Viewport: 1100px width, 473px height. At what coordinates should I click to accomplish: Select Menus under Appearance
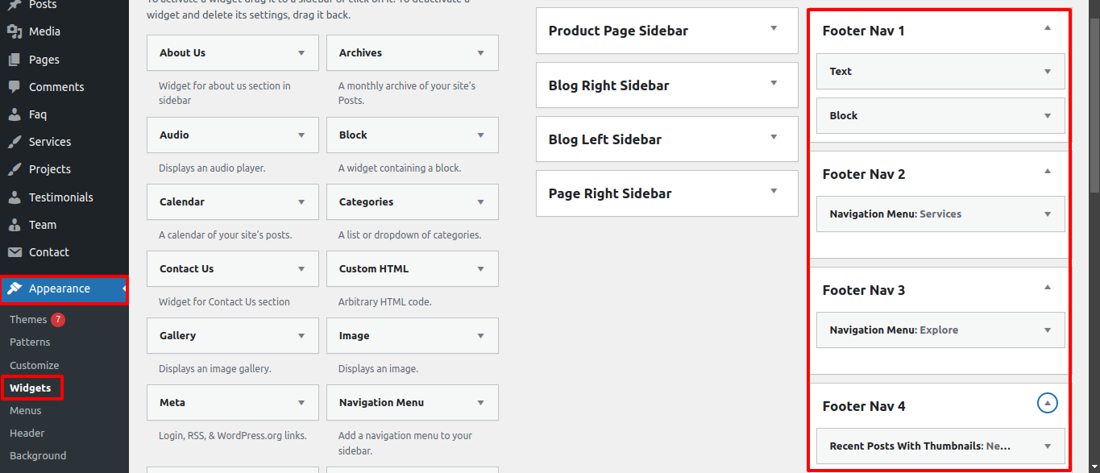[x=26, y=410]
